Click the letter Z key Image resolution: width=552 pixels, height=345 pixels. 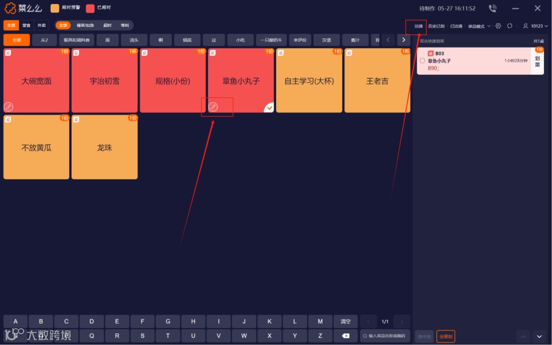pyautogui.click(x=320, y=335)
